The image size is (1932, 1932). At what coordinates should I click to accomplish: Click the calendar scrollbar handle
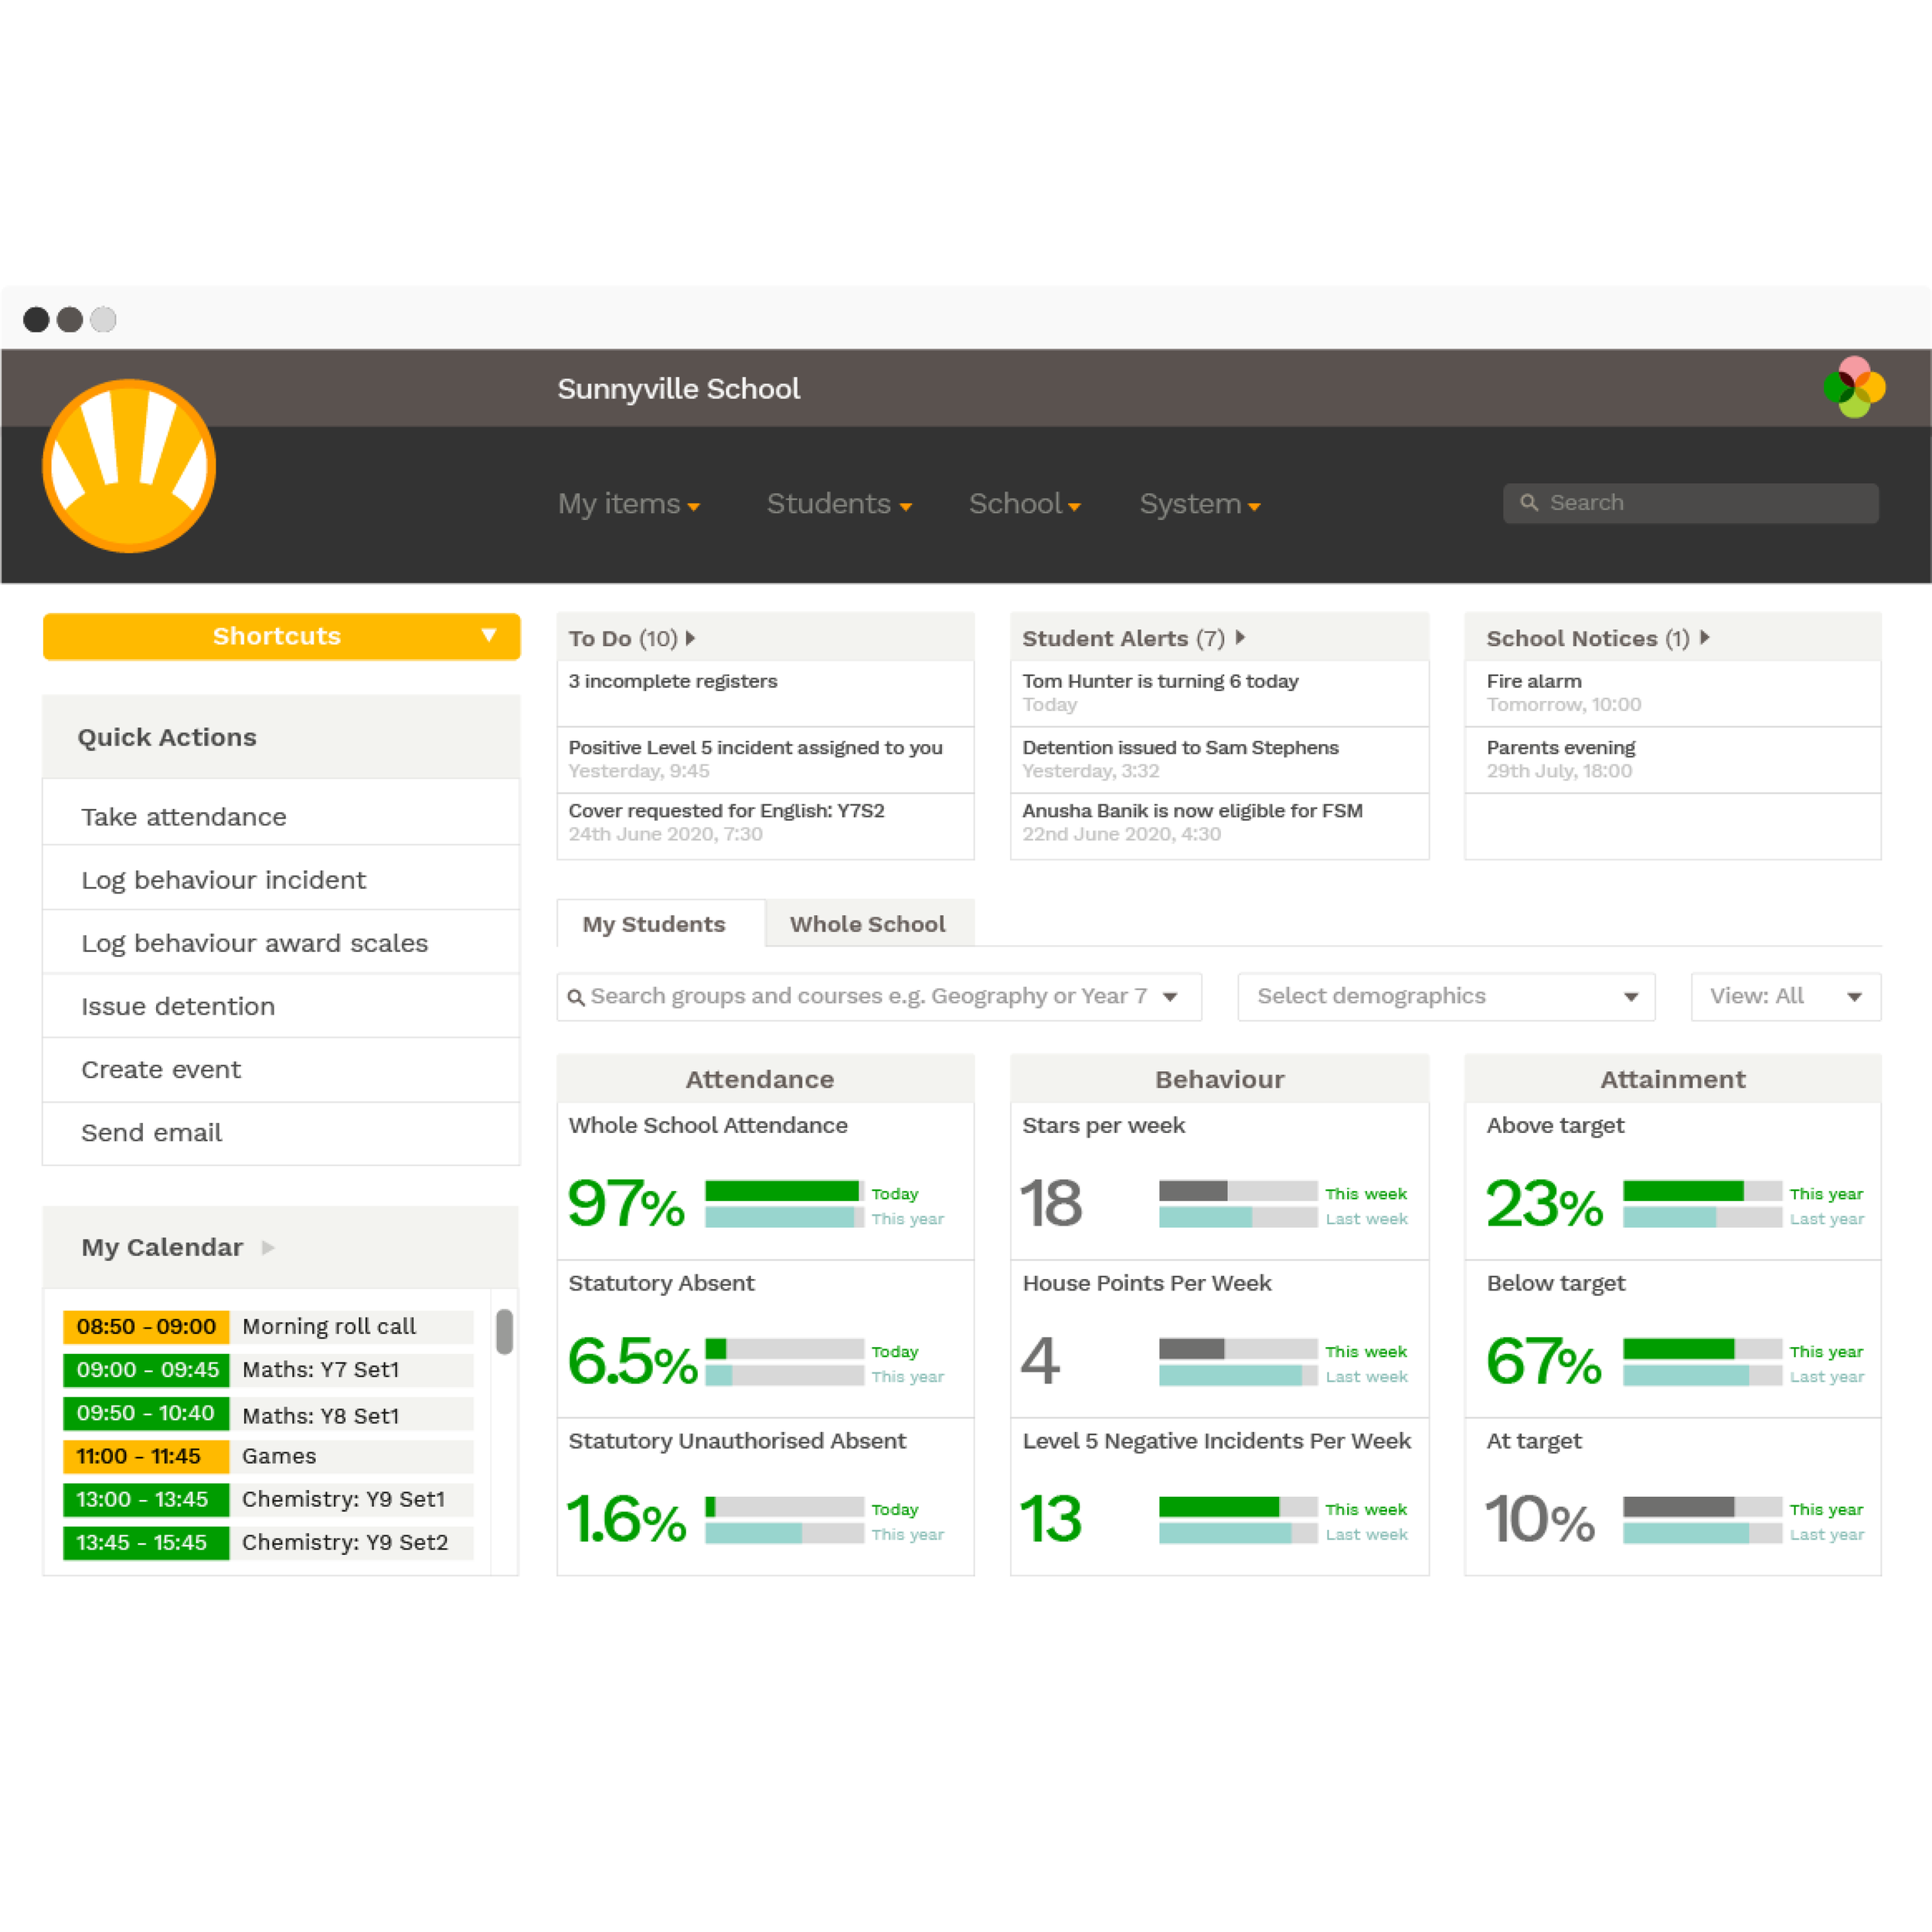click(x=504, y=1331)
